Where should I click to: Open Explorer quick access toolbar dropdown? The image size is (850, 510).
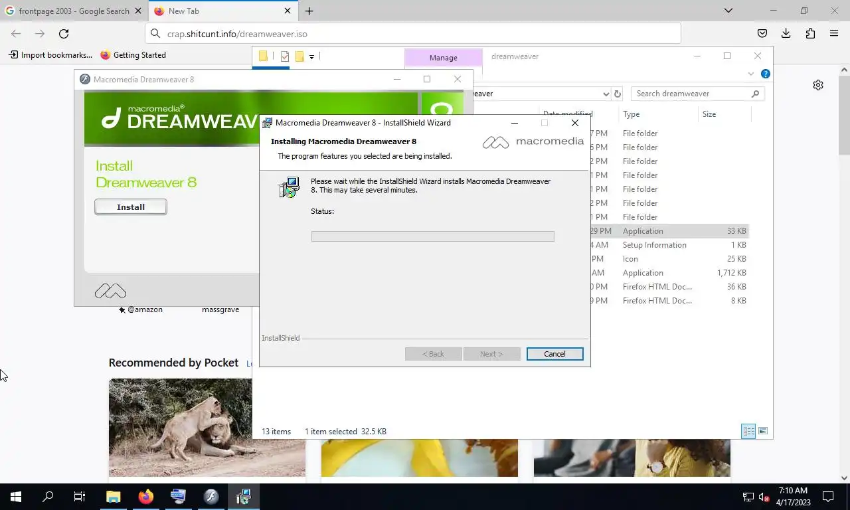pyautogui.click(x=311, y=57)
